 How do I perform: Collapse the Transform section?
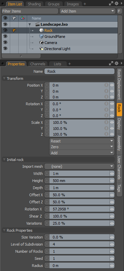(4, 78)
